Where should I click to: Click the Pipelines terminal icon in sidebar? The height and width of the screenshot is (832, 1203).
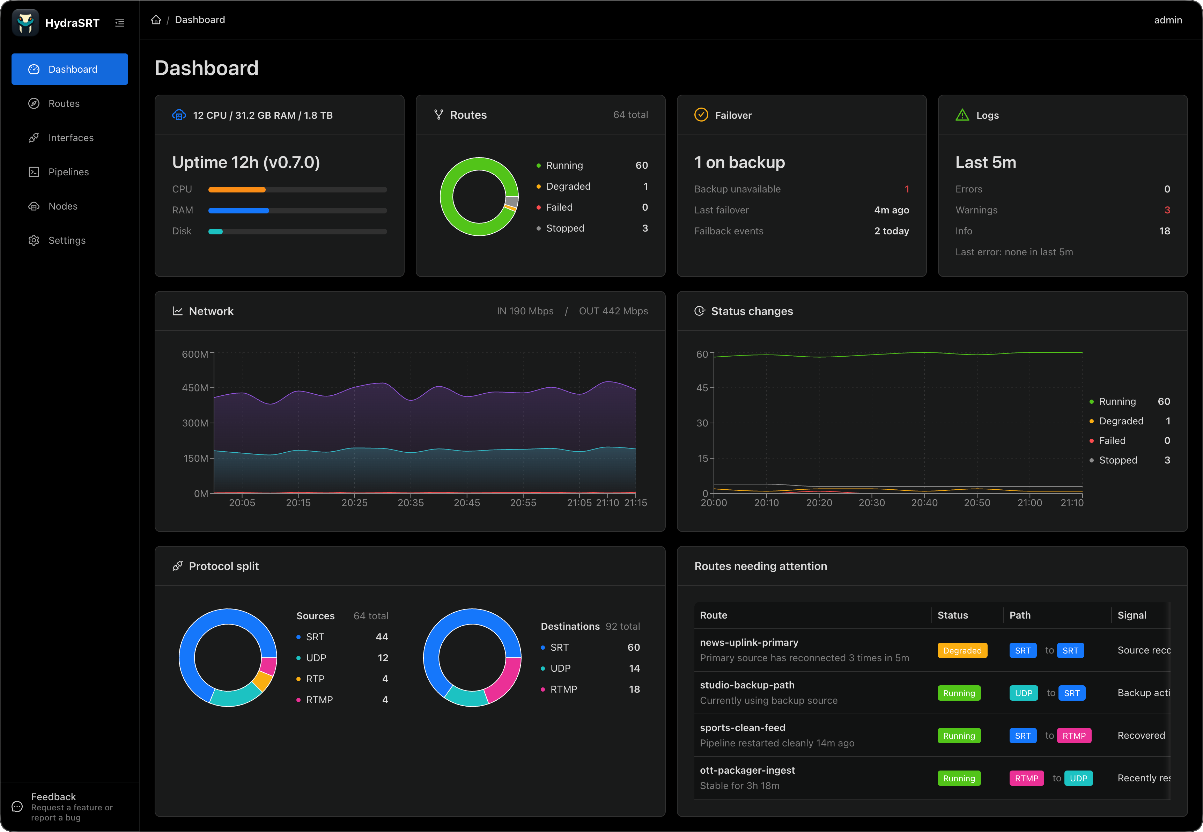click(x=34, y=172)
